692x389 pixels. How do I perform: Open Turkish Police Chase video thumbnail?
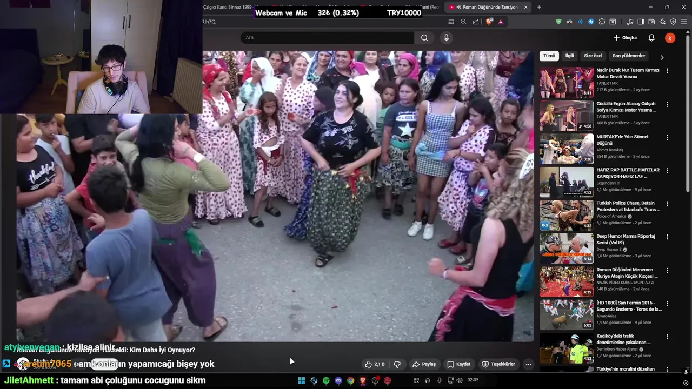pyautogui.click(x=567, y=215)
